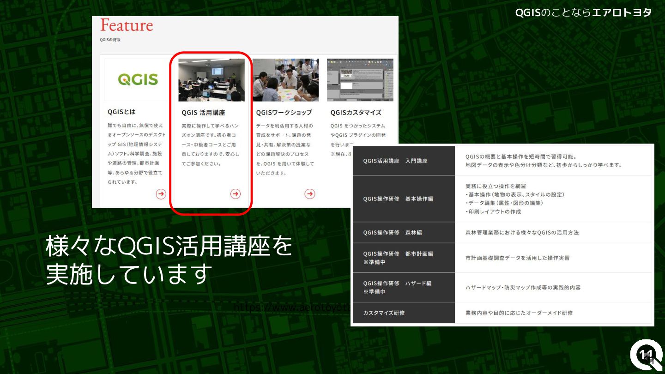Open the QGISワークショップ group photo
Viewport: 665px width, 374px height.
tap(286, 80)
